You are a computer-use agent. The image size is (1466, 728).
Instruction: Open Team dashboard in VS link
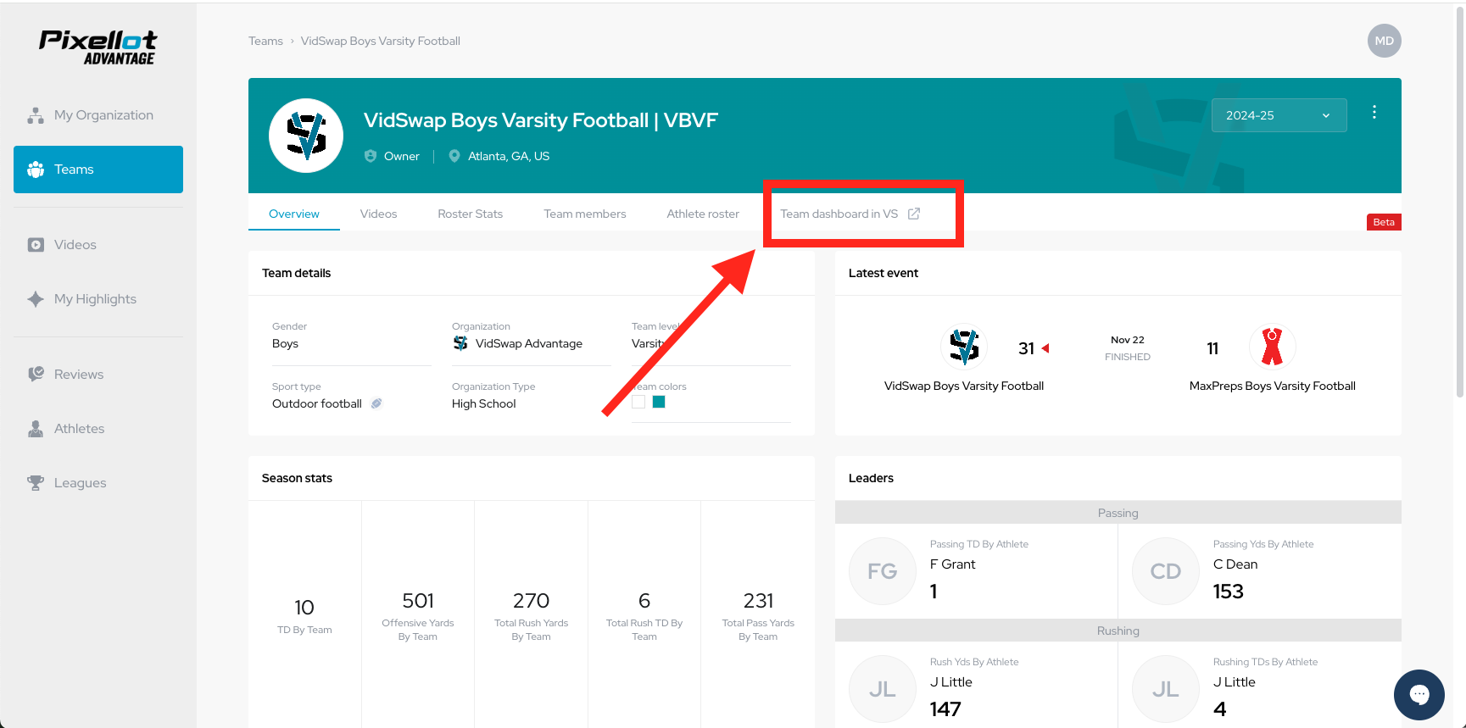tap(850, 214)
